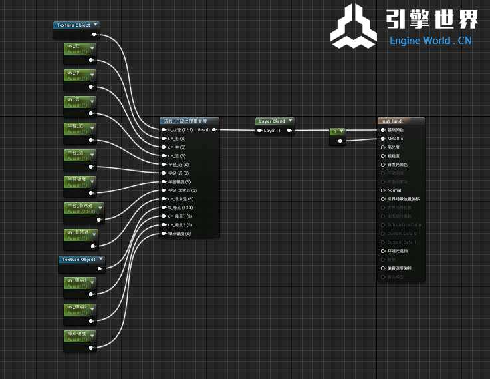Open the Engine World .CN link
This screenshot has height=379, width=490.
(x=430, y=41)
